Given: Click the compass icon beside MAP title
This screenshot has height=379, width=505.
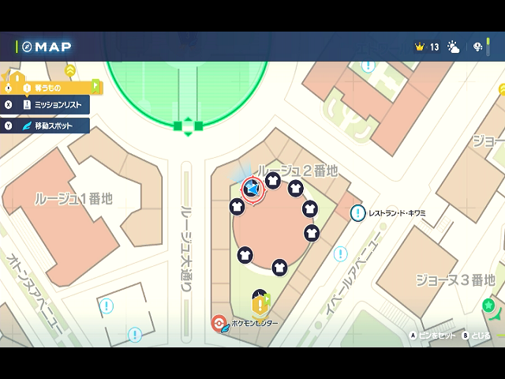Looking at the screenshot, I should 27,47.
